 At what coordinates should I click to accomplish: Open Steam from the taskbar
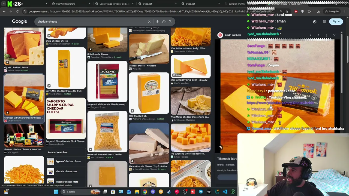[169, 192]
